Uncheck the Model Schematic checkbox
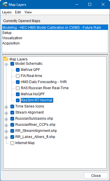 [12, 64]
